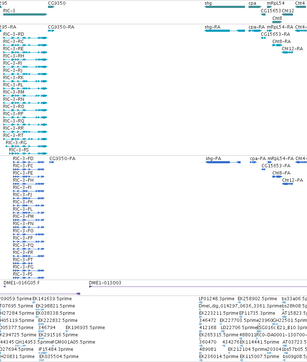Image resolution: width=307 pixels, height=362 pixels.
Task: Click protein Cht12-PA
Action: [x=288, y=184]
